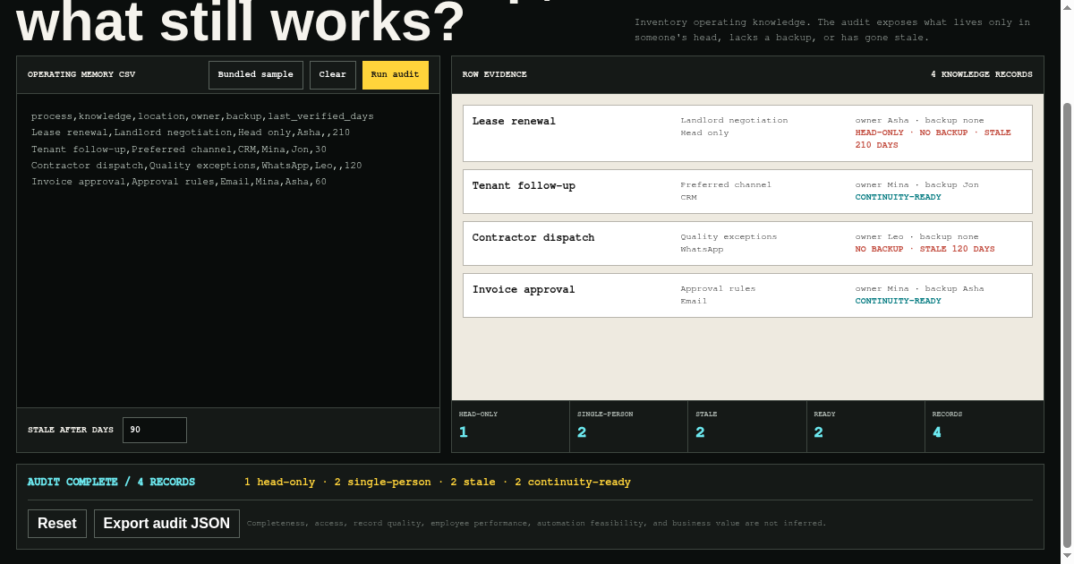The height and width of the screenshot is (564, 1074).
Task: Select the Invoice approval evidence row
Action: 747,295
